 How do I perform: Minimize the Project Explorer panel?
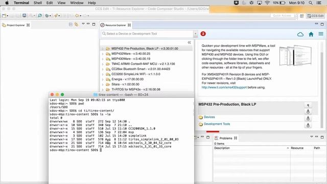88,24
